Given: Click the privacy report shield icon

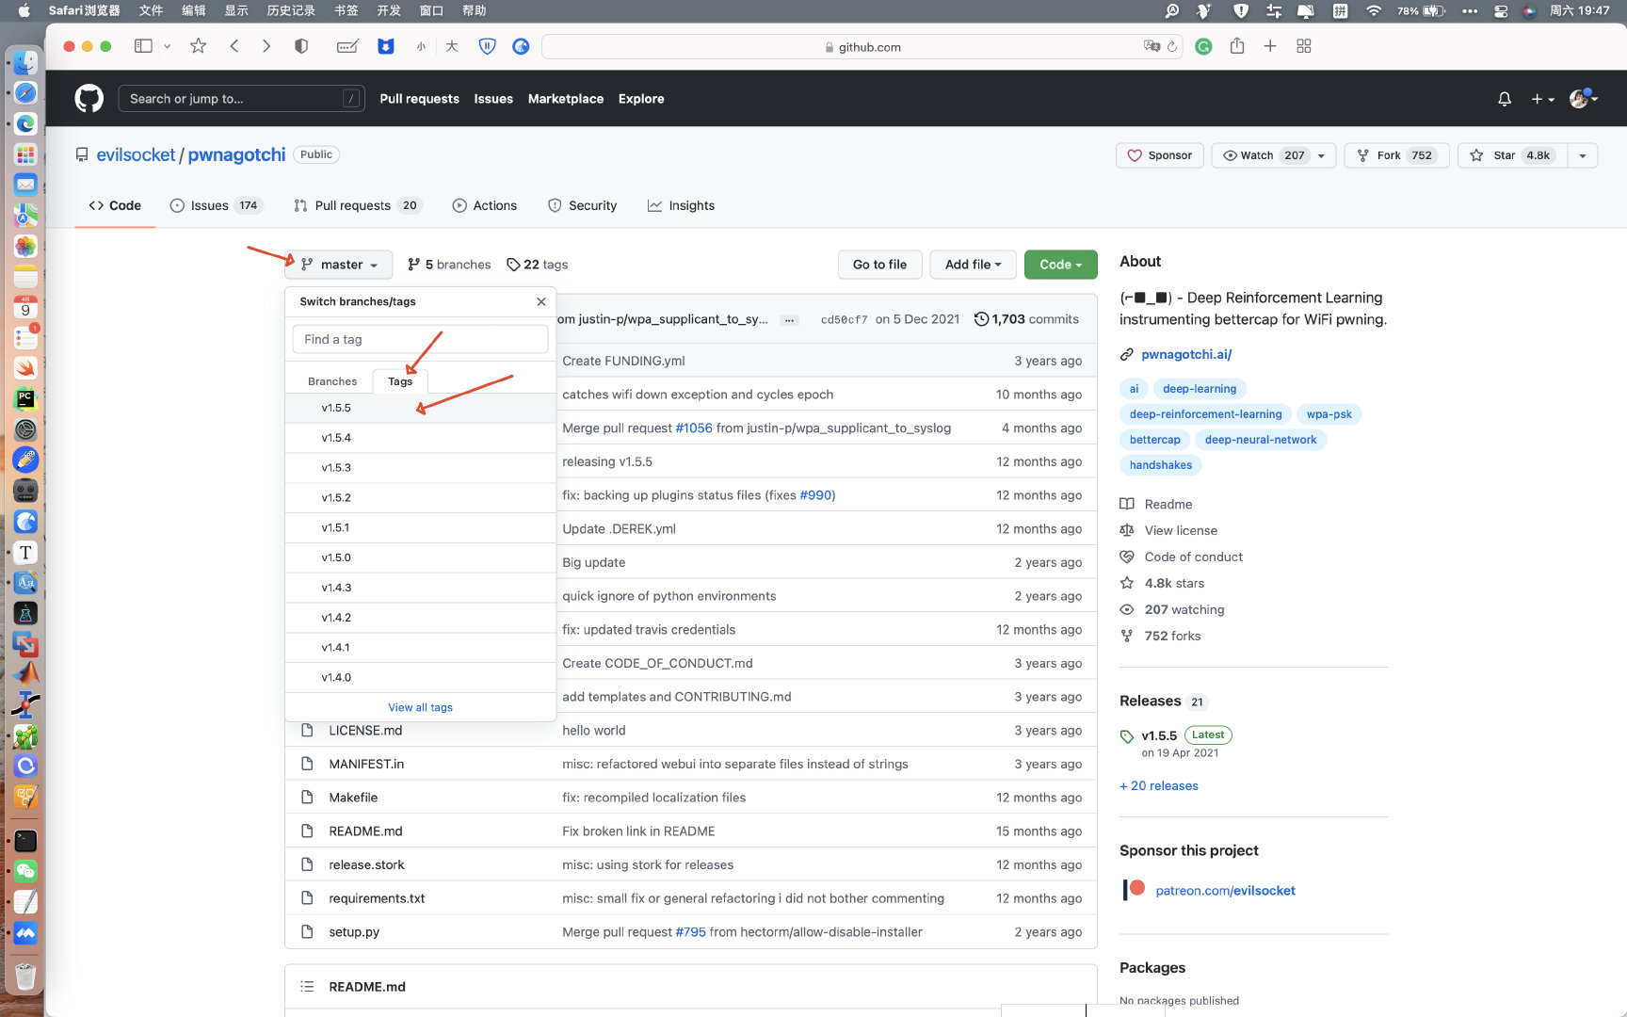Looking at the screenshot, I should click(x=301, y=46).
